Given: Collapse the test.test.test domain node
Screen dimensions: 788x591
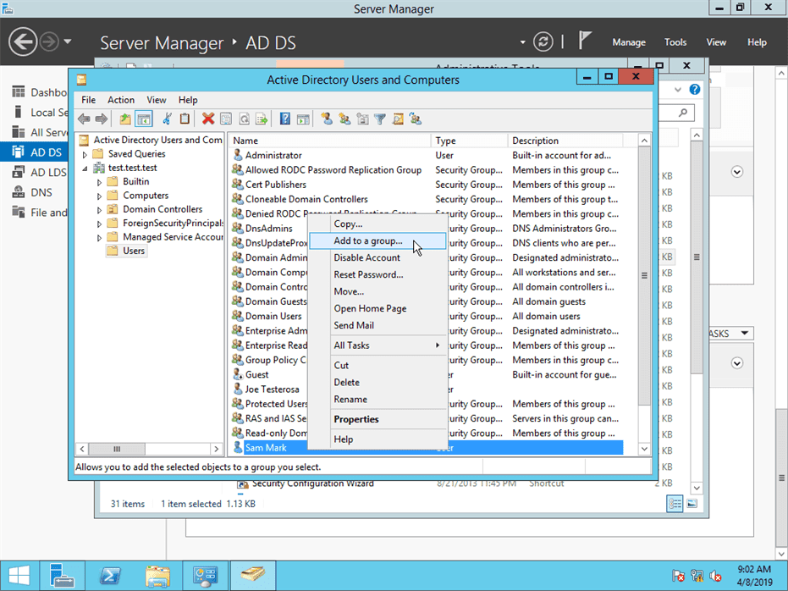Looking at the screenshot, I should point(85,168).
